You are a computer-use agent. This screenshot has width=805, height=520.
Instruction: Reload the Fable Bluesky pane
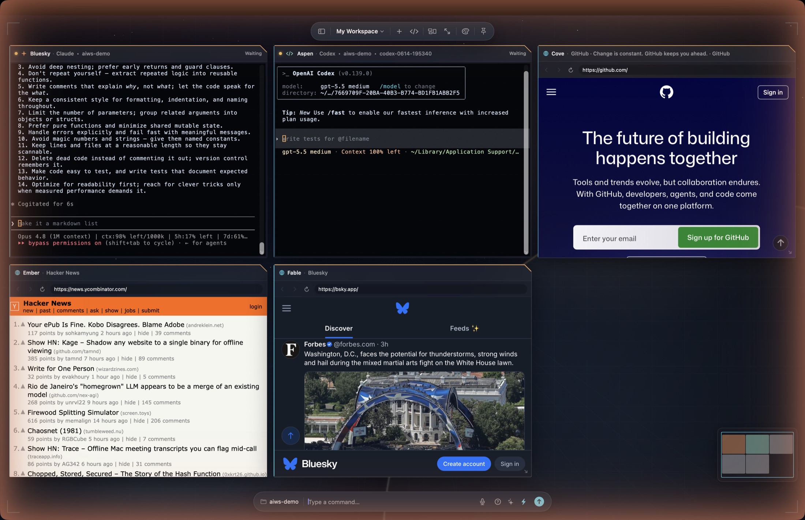307,289
